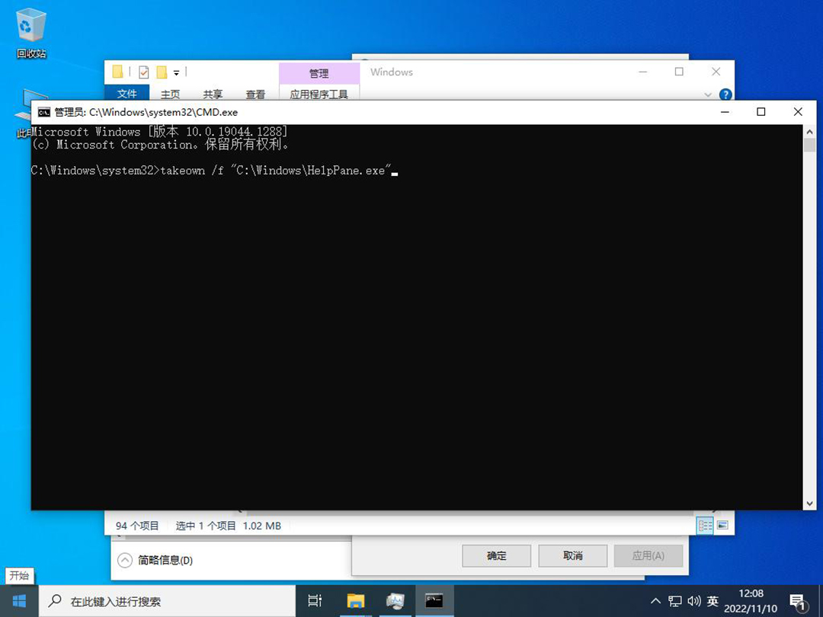Open the Windows Start button
823x617 pixels.
[x=19, y=601]
